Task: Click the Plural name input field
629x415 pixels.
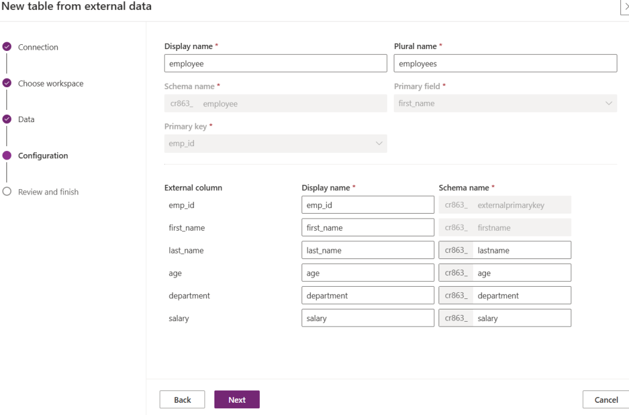Action: coord(505,63)
